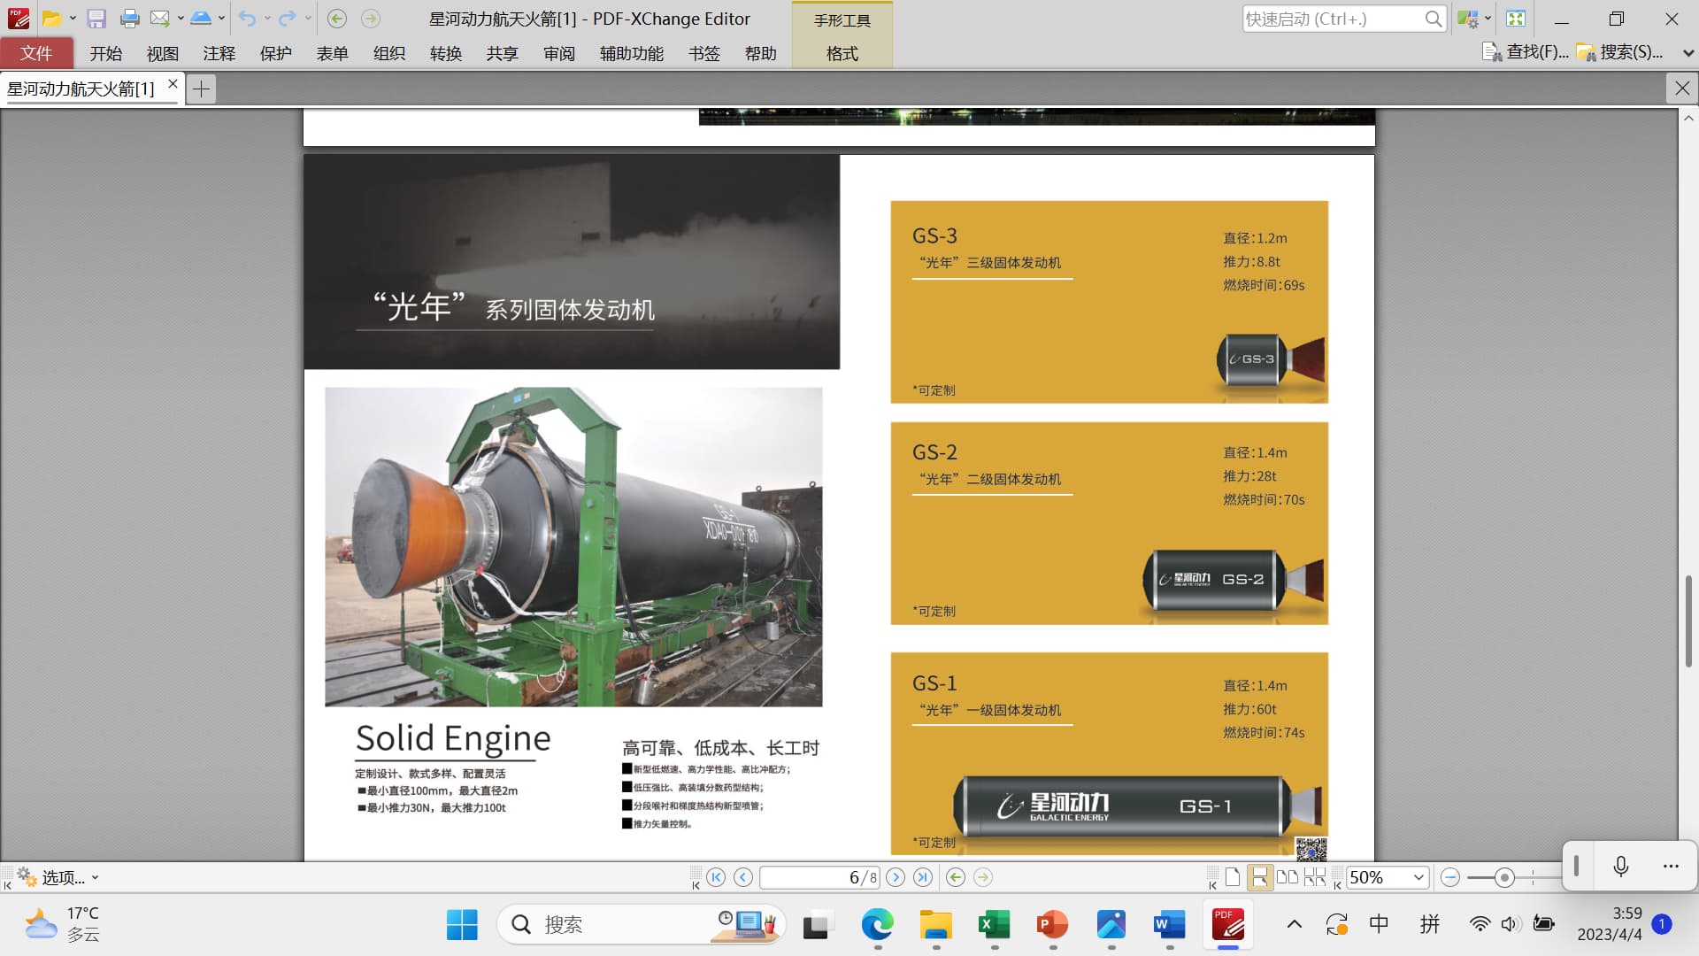This screenshot has height=956, width=1699.
Task: Open the 注释 menu tab
Action: coord(219,53)
